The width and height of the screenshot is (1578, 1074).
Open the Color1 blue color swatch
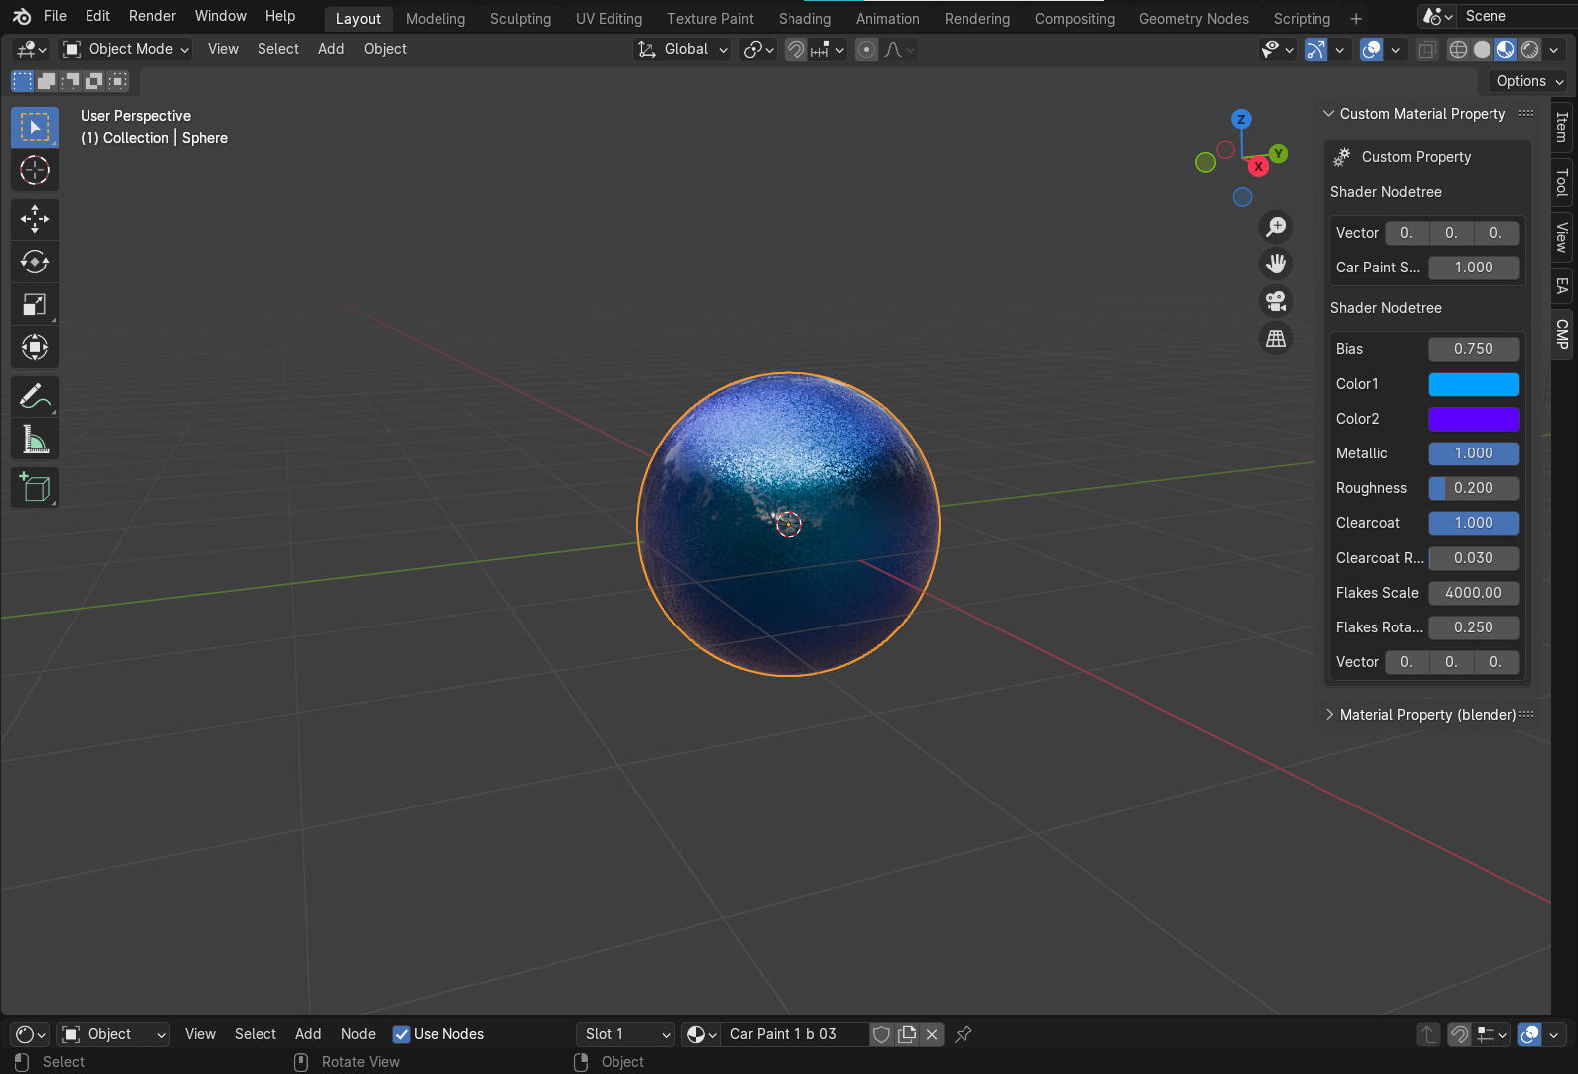(1473, 384)
